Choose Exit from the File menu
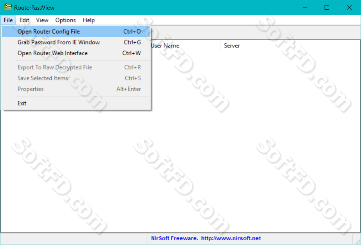361x245 pixels. click(x=76, y=103)
